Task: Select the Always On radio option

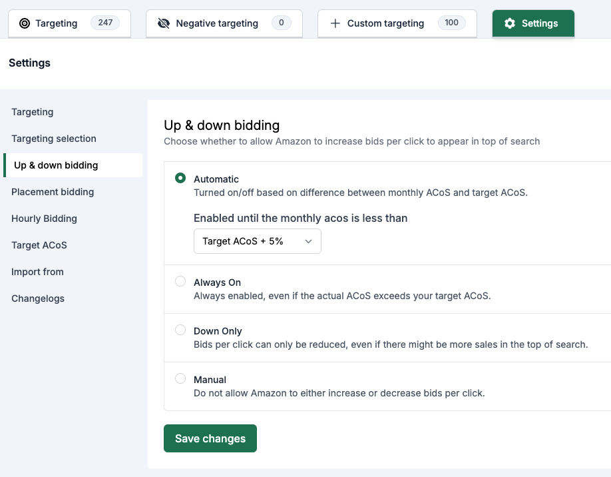Action: tap(180, 282)
